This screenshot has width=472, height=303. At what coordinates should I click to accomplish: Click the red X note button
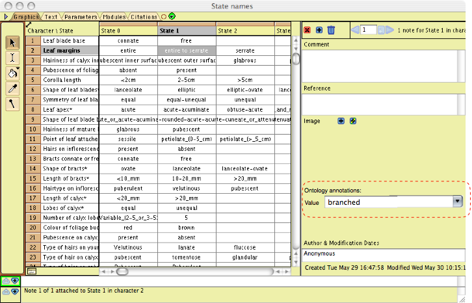pyautogui.click(x=307, y=30)
